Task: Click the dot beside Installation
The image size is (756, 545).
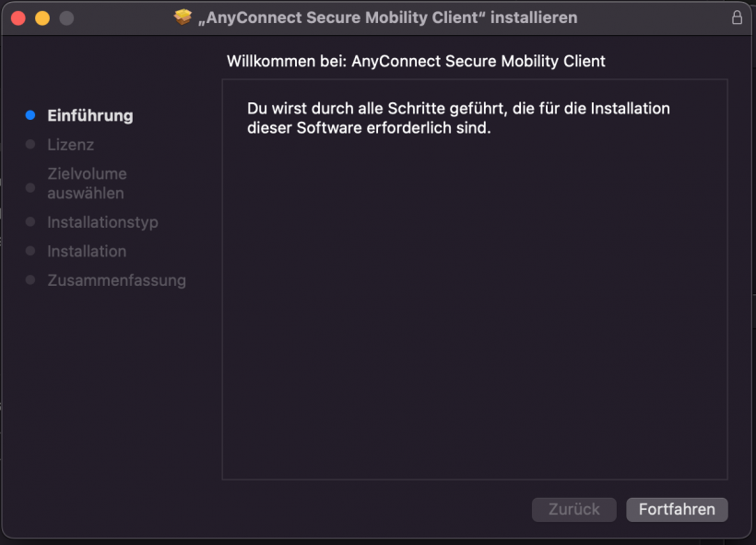Action: pyautogui.click(x=30, y=251)
